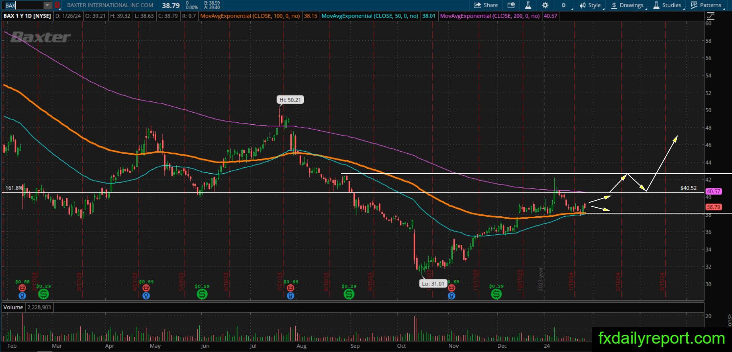Click the Hi: 50.21 price bubble
The width and height of the screenshot is (732, 352).
click(x=290, y=100)
